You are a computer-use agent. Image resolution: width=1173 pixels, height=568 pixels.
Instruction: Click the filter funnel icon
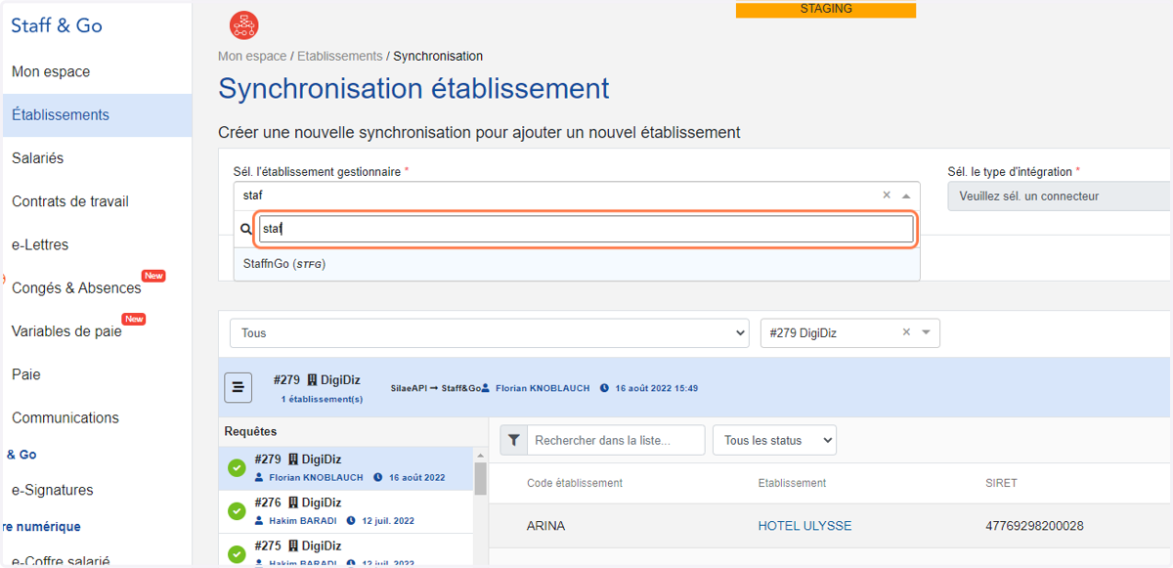tap(513, 440)
